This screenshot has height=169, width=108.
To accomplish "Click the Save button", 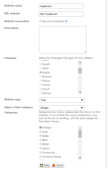I will pyautogui.click(x=45, y=165).
